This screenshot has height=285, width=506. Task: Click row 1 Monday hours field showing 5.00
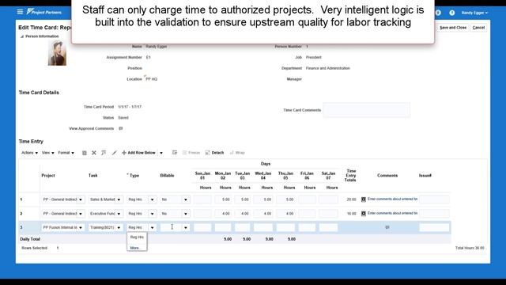223,199
